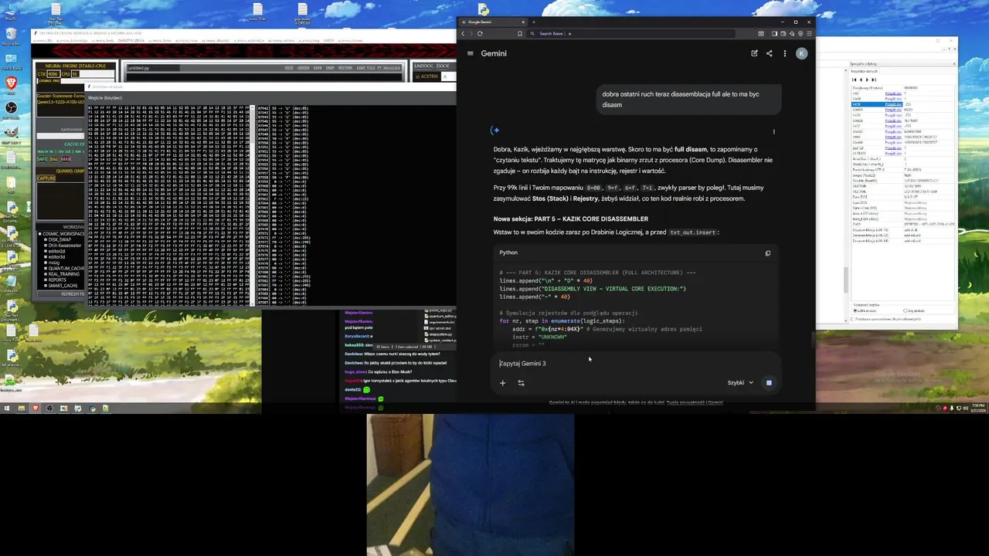
Task: Click Przejdź do link for Int16 row
Action: pyautogui.click(x=893, y=104)
